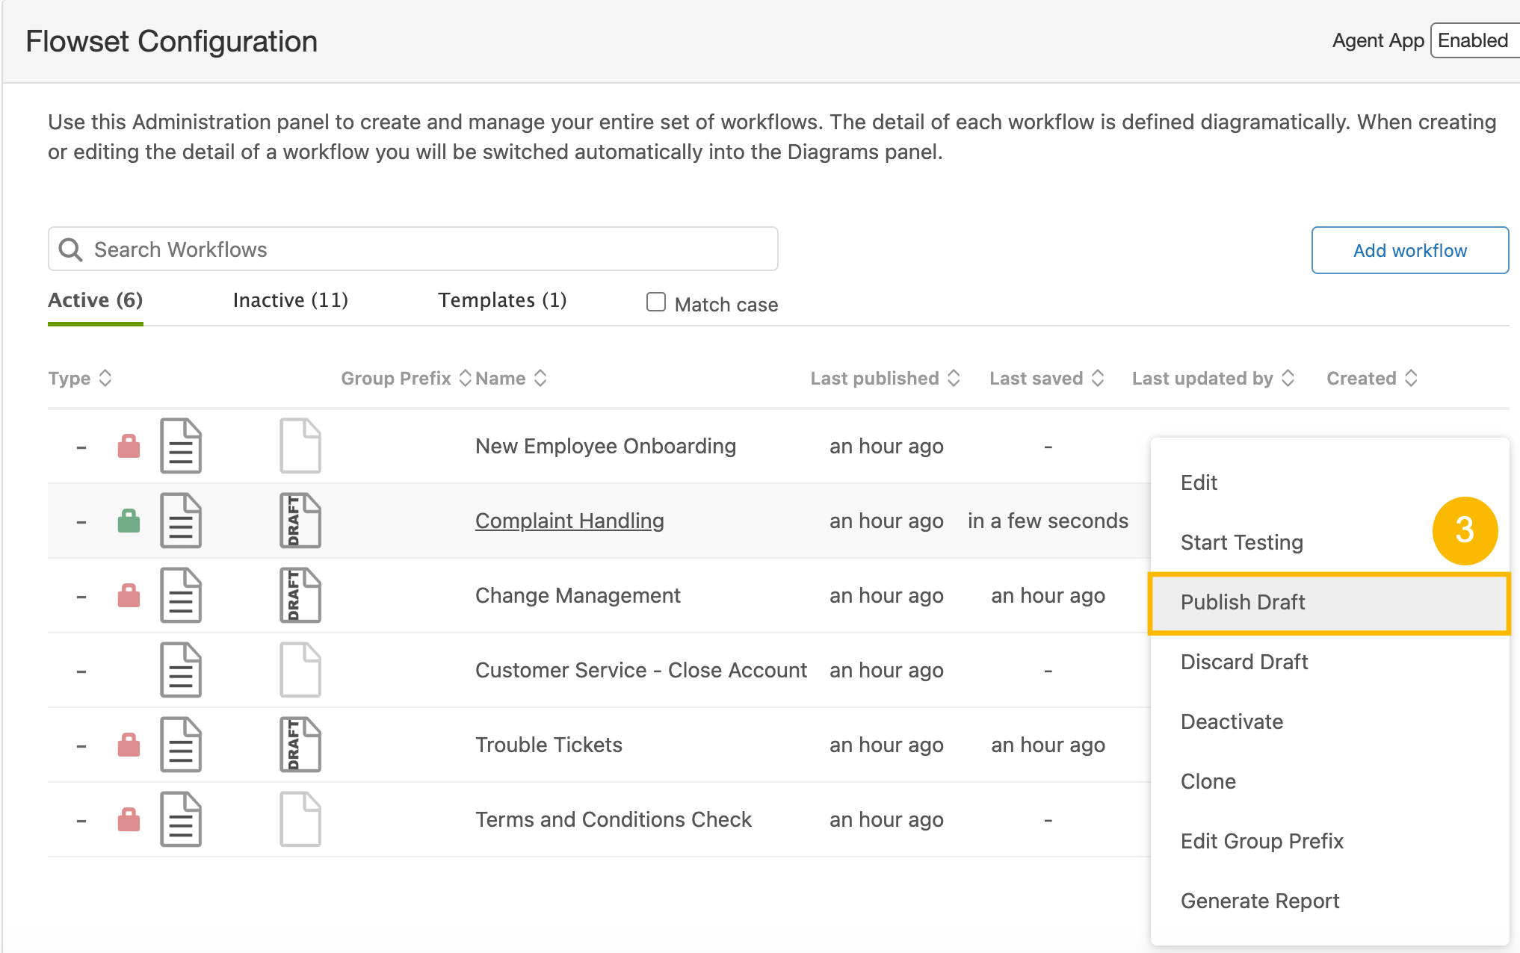Click the magnifier search icon

71,249
